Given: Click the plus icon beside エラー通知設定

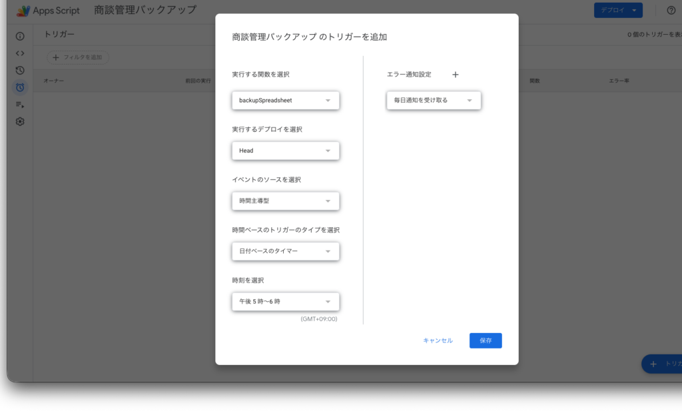Looking at the screenshot, I should 456,75.
